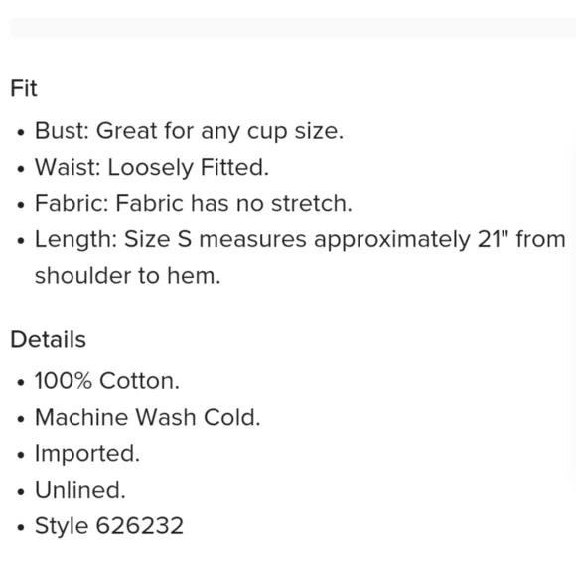Click the Details section heading

[x=49, y=339]
